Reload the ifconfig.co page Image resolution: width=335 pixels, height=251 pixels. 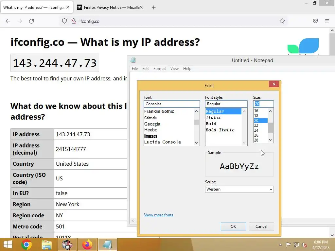click(x=31, y=21)
